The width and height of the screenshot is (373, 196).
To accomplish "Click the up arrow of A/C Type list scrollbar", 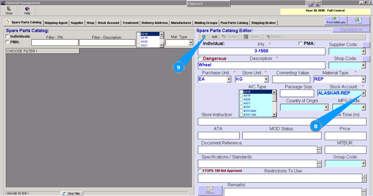I will coord(274,92).
